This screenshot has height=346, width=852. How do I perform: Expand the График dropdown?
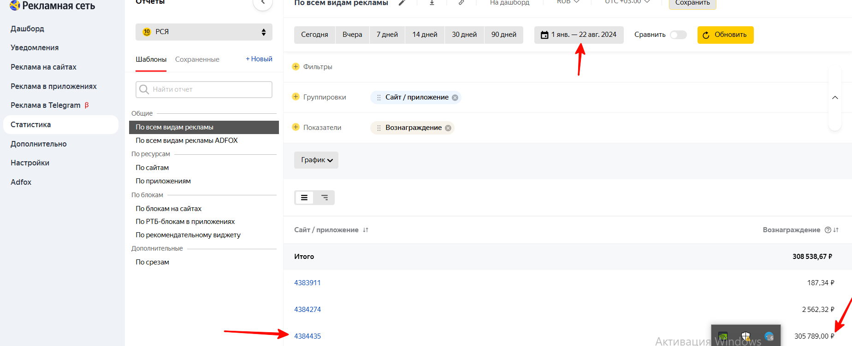[x=316, y=160]
